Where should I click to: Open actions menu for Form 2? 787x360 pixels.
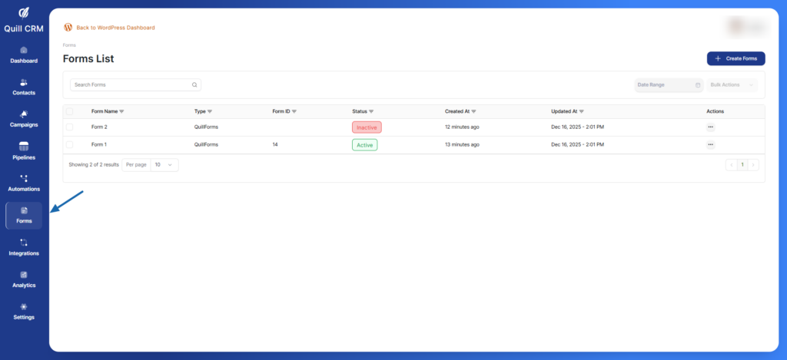[710, 127]
